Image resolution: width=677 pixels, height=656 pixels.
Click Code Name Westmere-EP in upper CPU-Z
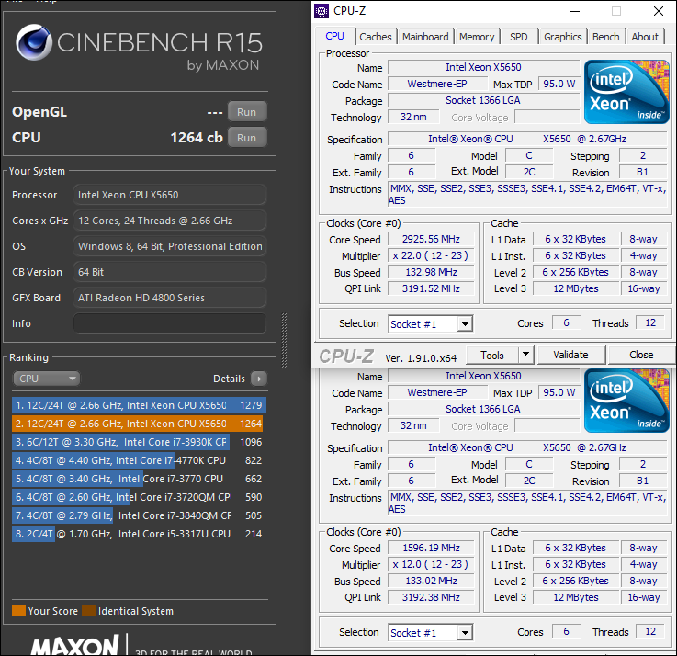[437, 84]
